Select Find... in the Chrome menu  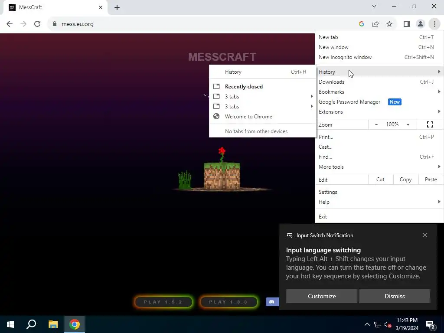click(379, 157)
